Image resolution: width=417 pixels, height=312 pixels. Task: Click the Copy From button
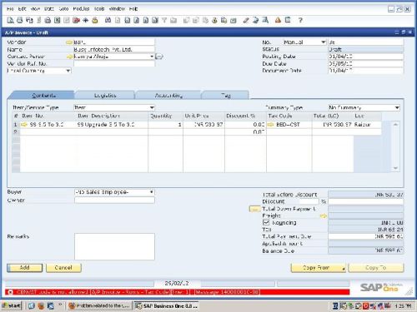coord(319,268)
